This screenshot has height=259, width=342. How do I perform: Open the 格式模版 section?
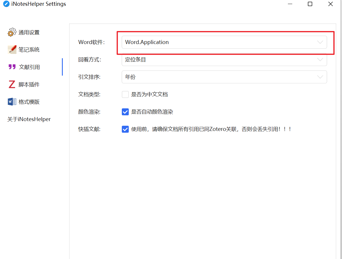click(x=29, y=102)
